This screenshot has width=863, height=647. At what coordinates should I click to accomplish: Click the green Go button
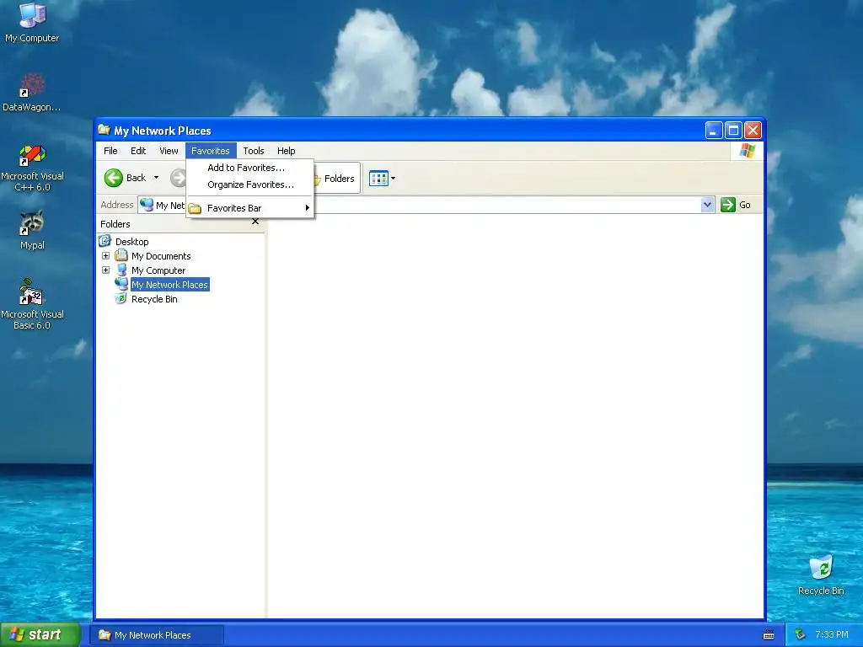point(736,205)
